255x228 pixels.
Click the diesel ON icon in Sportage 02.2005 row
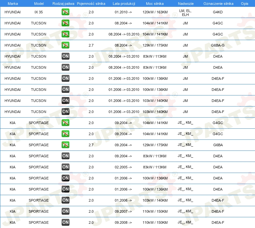(65, 167)
